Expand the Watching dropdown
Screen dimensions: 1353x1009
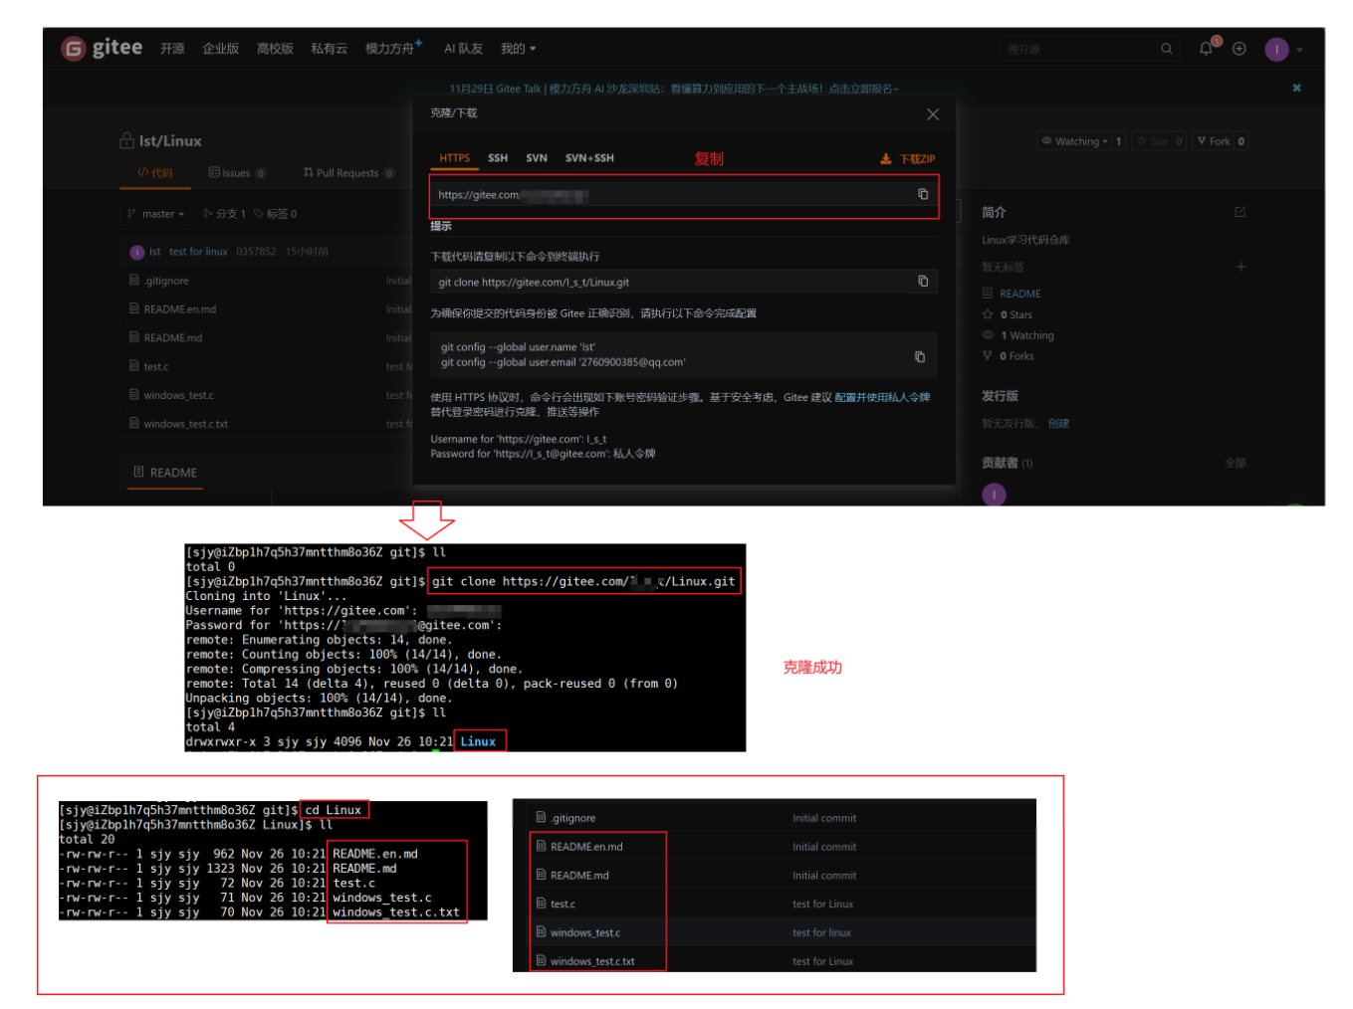click(x=1074, y=141)
